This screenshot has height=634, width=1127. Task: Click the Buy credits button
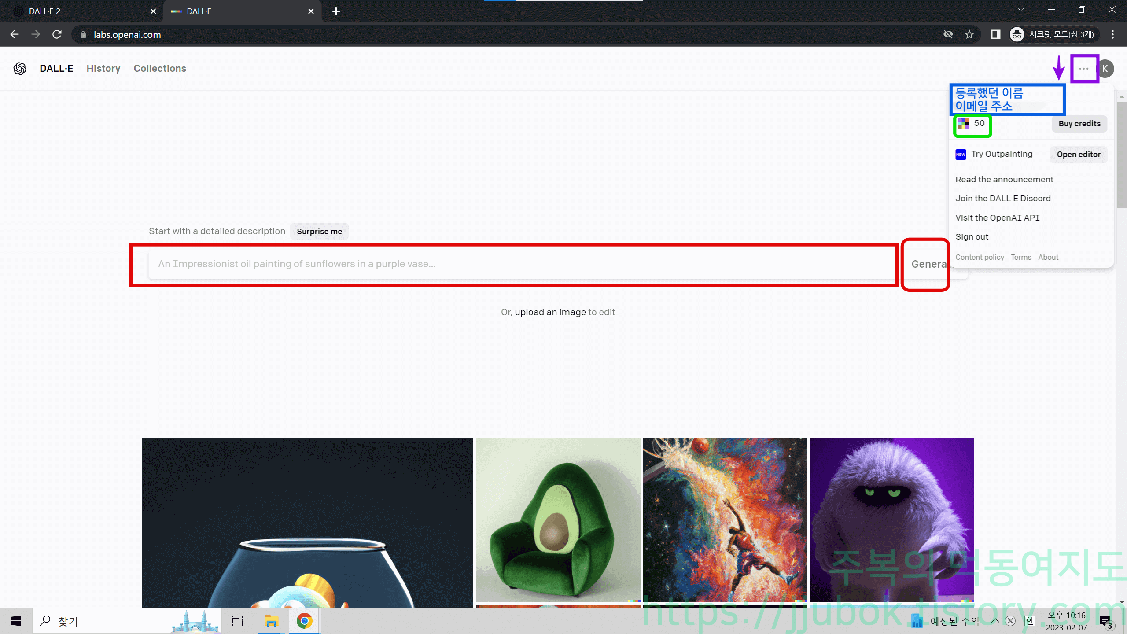(x=1079, y=124)
